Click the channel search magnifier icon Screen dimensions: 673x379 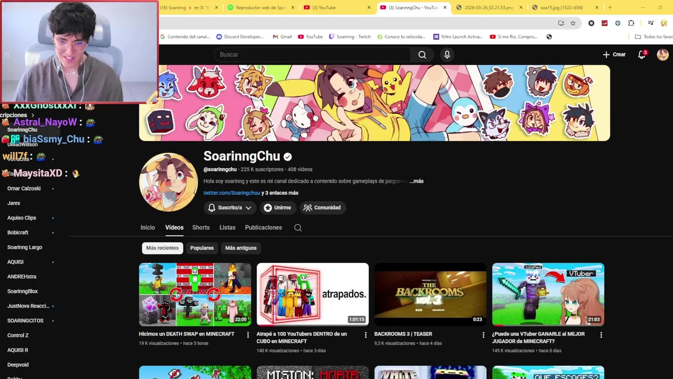[x=298, y=228]
